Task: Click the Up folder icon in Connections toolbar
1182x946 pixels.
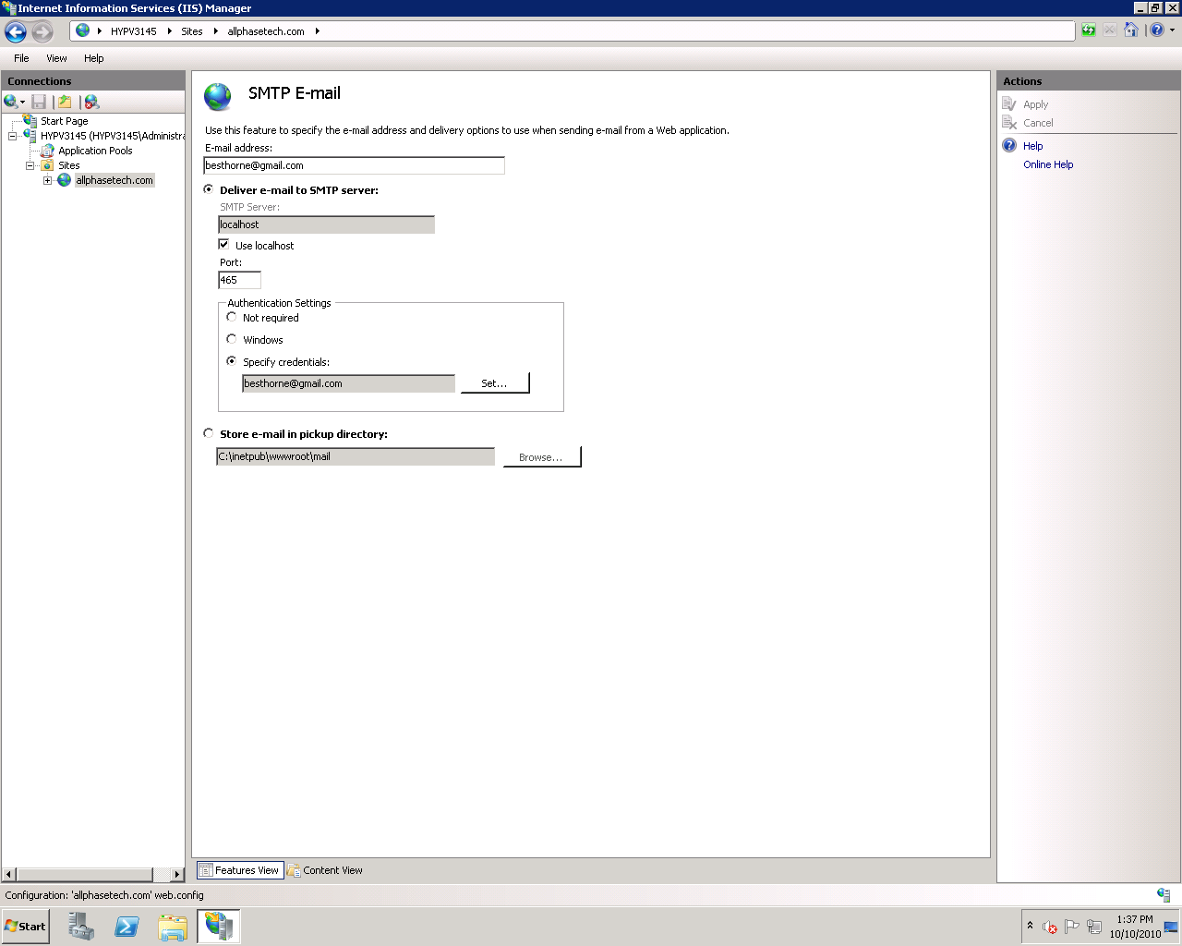Action: click(x=65, y=102)
